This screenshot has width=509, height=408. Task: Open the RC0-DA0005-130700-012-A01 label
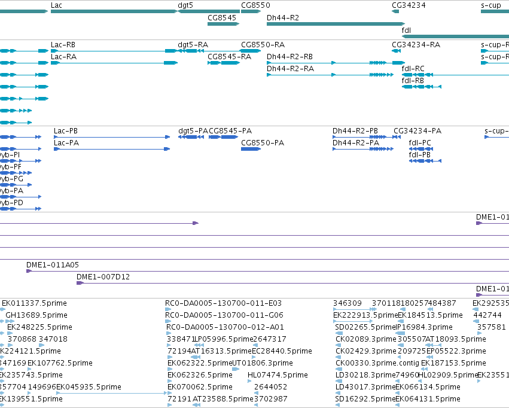pyautogui.click(x=225, y=327)
